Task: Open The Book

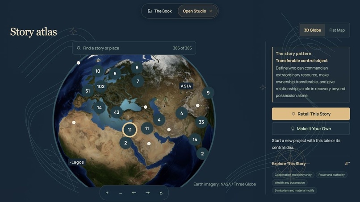Action: [x=160, y=11]
